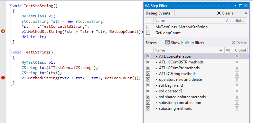The image size is (253, 123).
Task: Click the MethodStdString call in code
Action: [45, 32]
